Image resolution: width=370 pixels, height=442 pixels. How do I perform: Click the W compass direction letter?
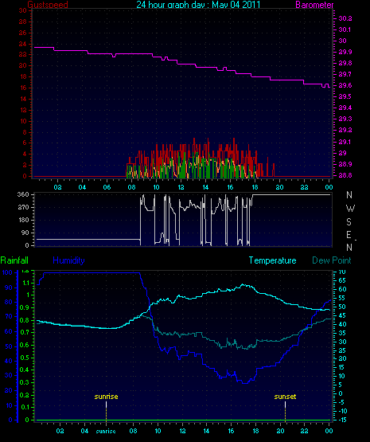pos(350,209)
